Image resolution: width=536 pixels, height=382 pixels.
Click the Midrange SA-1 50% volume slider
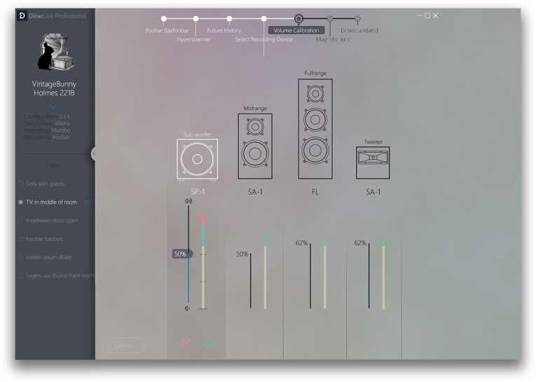point(251,280)
